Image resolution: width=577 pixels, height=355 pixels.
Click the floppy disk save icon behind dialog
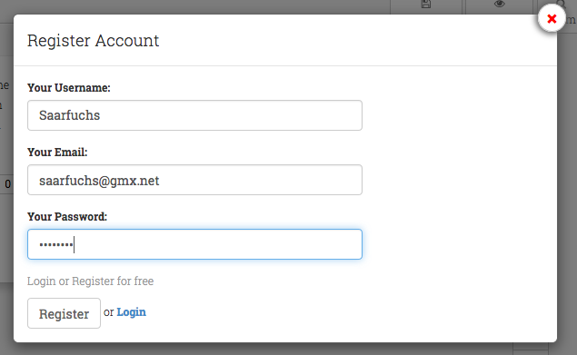pyautogui.click(x=426, y=4)
